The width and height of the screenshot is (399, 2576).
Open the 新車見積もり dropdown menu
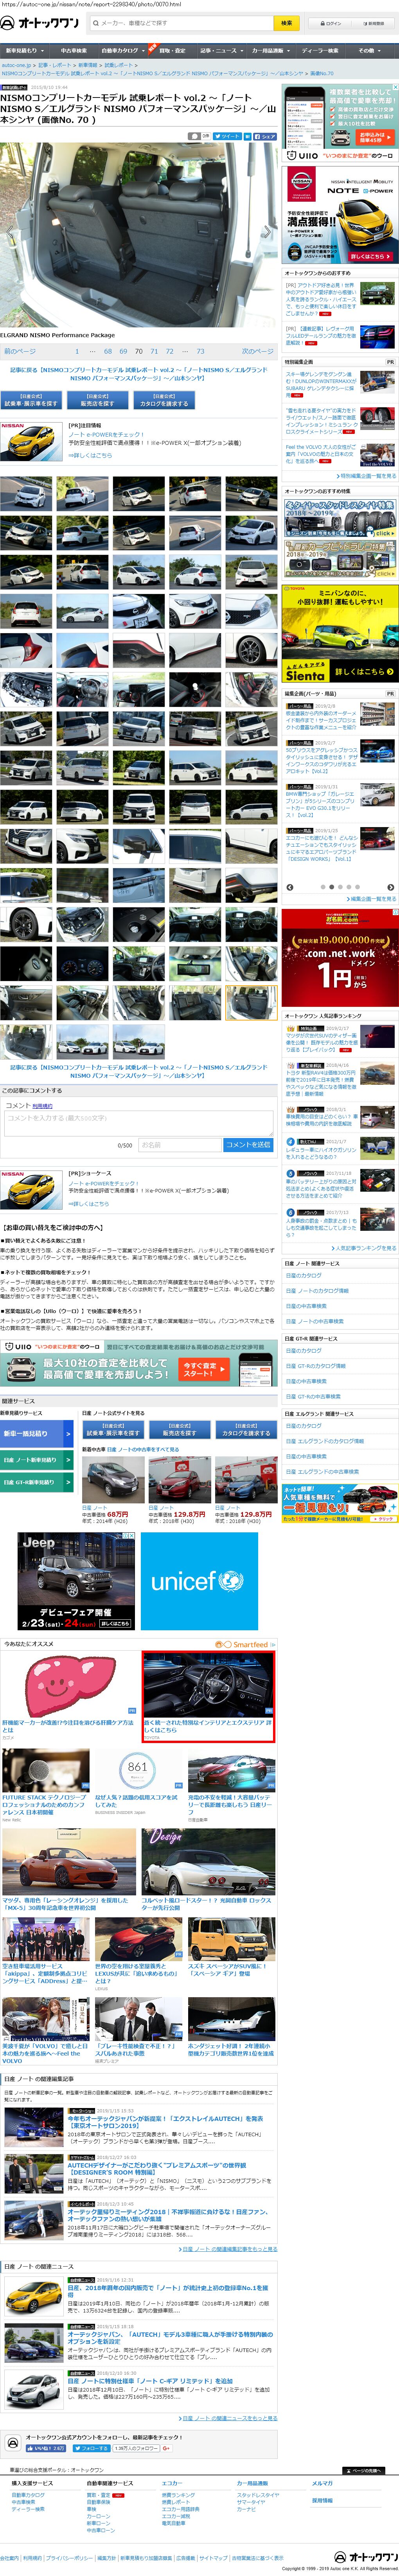(22, 50)
